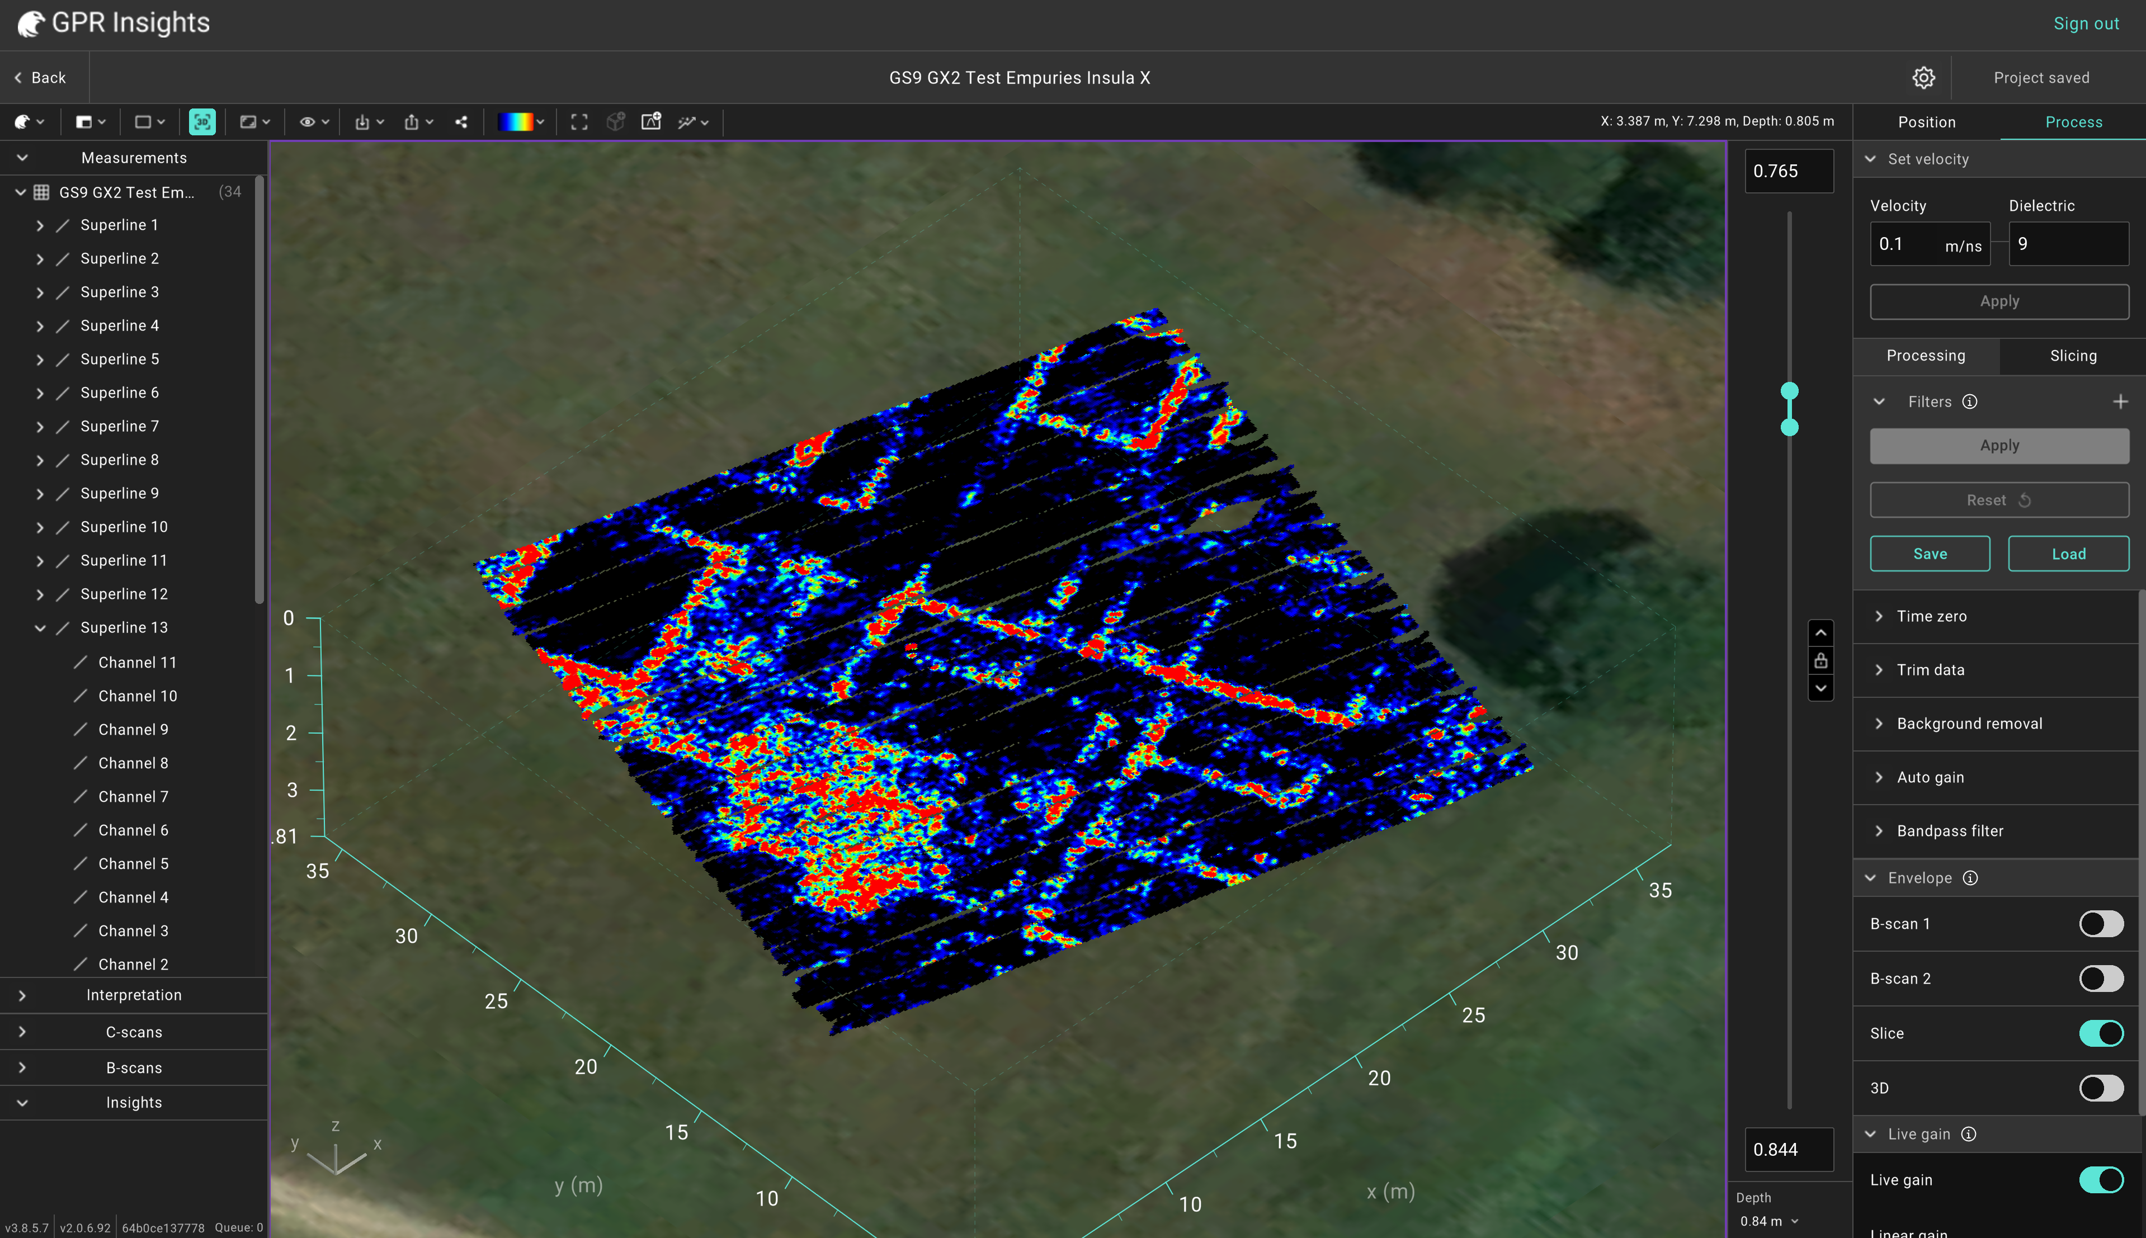The image size is (2146, 1238).
Task: Toggle the 3D view button
Action: pyautogui.click(x=202, y=121)
